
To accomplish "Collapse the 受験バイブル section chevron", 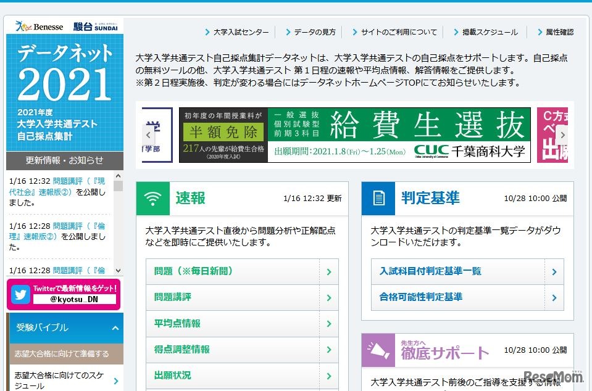I will [115, 329].
